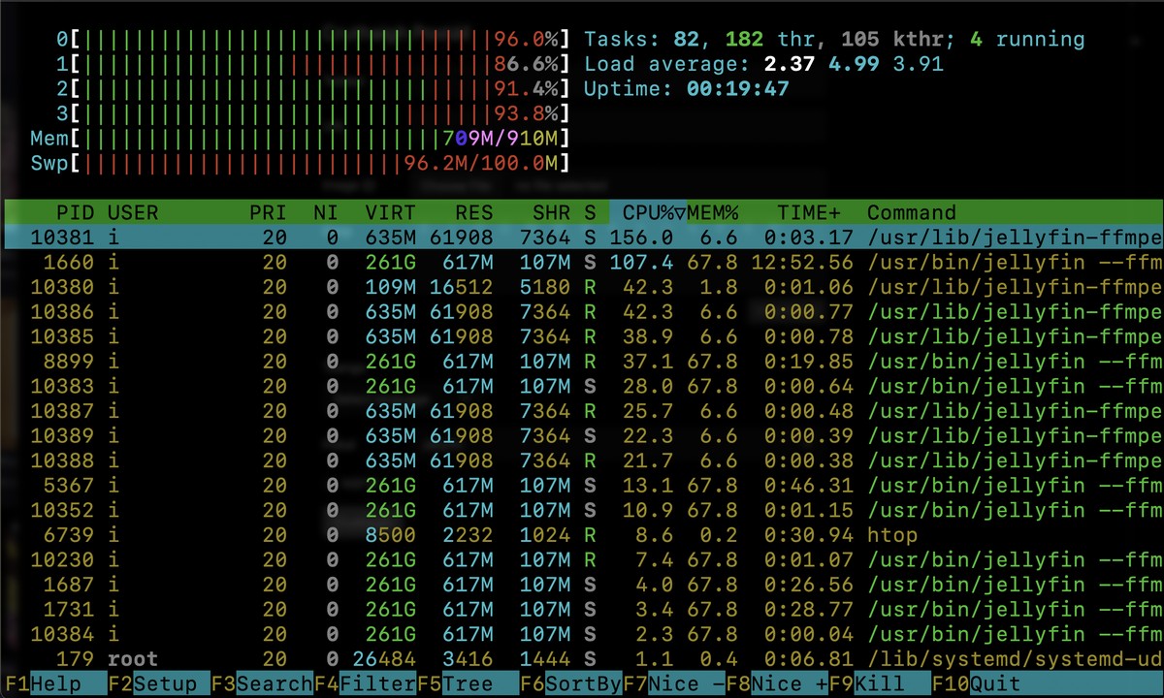Screen dimensions: 1164x698
Task: Select the process row with PID 10386
Action: click(x=582, y=312)
